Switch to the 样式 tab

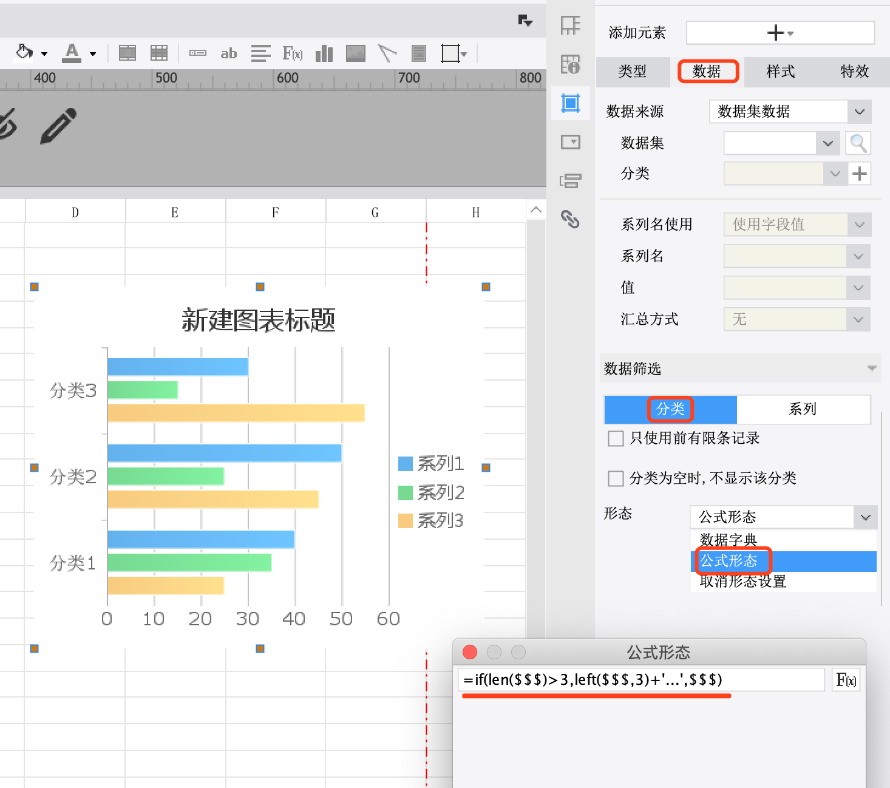click(781, 72)
